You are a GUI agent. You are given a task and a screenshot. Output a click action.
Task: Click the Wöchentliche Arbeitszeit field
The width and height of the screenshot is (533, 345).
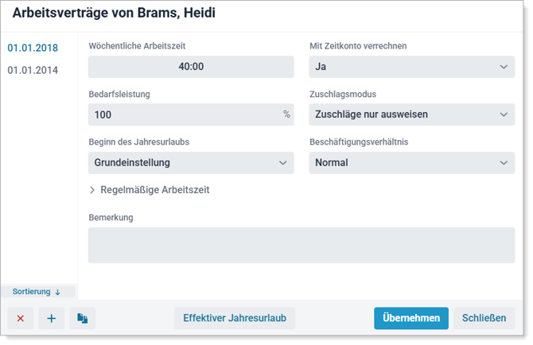click(x=191, y=67)
